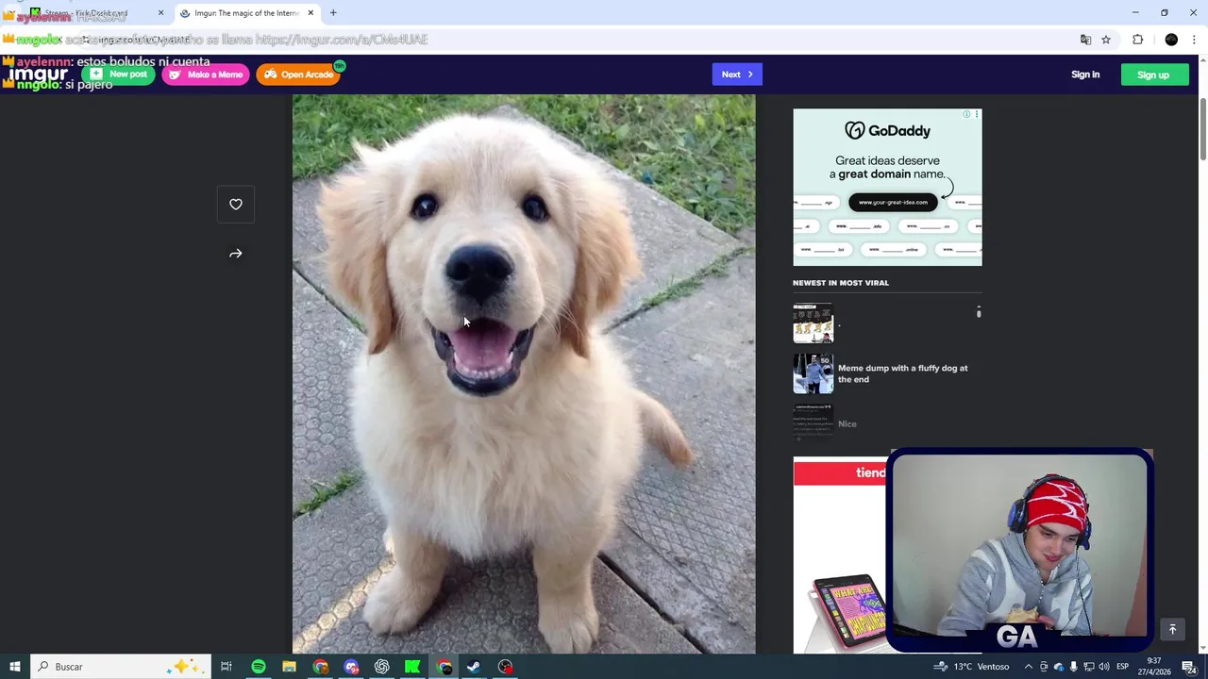
Task: Open the notification center icon
Action: point(1189,667)
